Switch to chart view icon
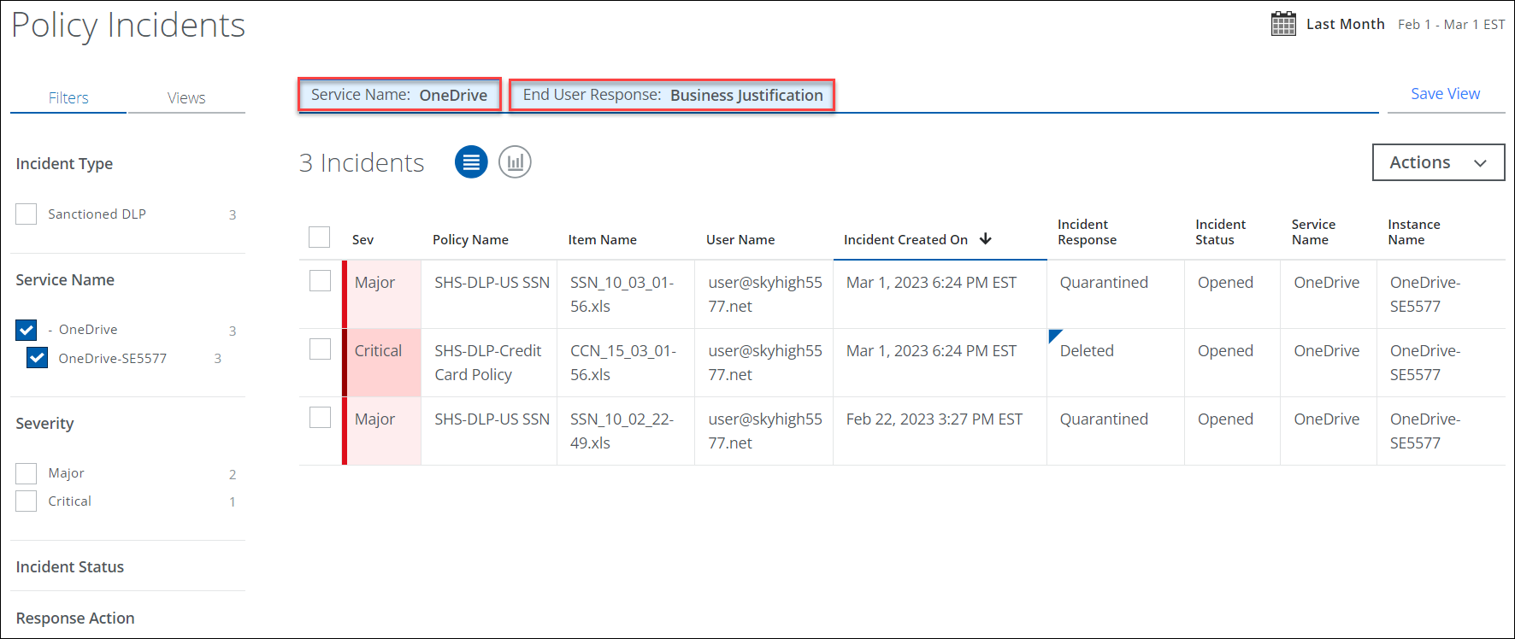Screen dimensions: 1515x639 pyautogui.click(x=515, y=161)
